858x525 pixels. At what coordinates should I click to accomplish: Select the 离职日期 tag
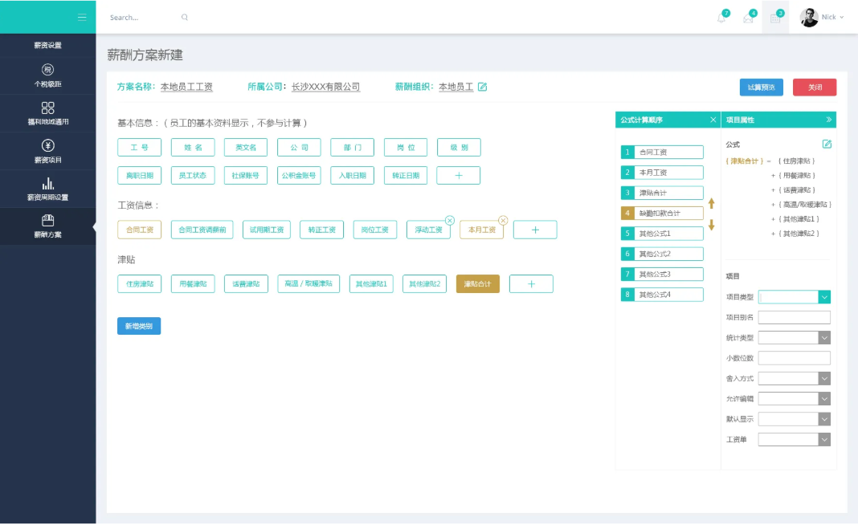click(x=140, y=176)
